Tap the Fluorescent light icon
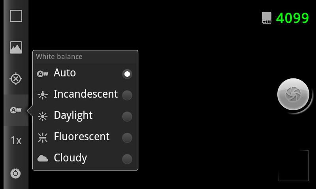 pyautogui.click(x=42, y=137)
